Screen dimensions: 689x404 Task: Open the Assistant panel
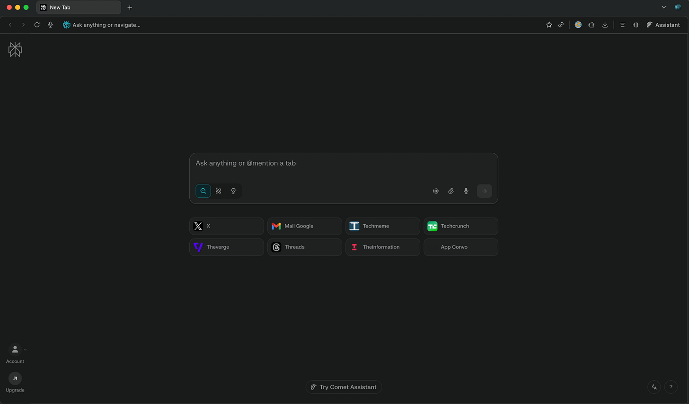tap(663, 25)
